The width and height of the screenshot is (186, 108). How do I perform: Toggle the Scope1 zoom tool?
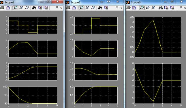(x=15, y=8)
